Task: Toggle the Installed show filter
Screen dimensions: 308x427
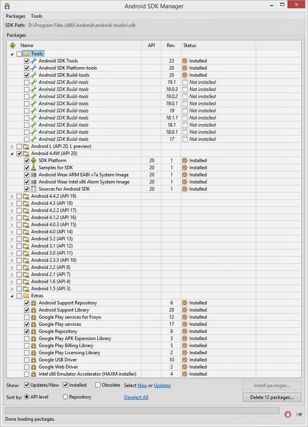Action: pos(65,385)
